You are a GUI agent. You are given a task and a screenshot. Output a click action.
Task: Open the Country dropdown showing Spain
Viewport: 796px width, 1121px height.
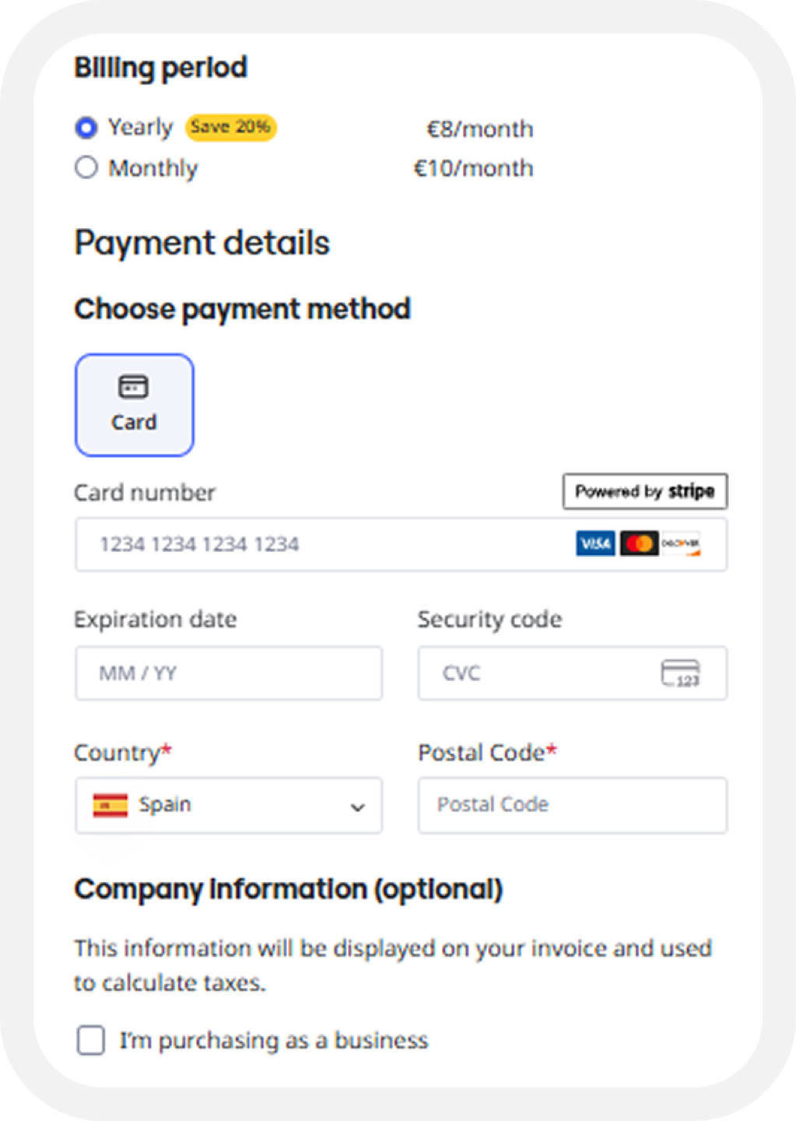pos(229,805)
